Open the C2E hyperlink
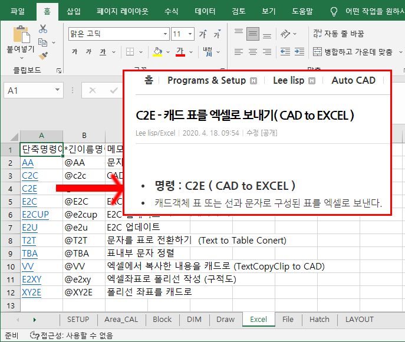This screenshot has width=405, height=342. 29,189
